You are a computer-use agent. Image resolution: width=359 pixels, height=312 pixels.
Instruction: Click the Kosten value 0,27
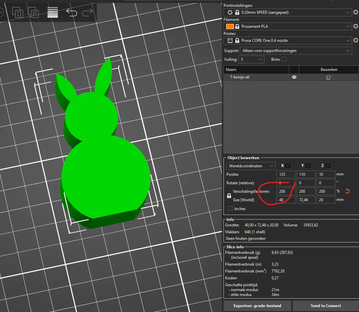(275, 278)
